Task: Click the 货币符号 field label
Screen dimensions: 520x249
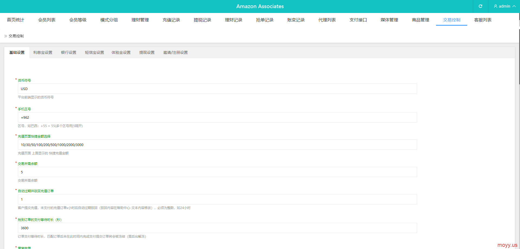Action: [x=24, y=80]
